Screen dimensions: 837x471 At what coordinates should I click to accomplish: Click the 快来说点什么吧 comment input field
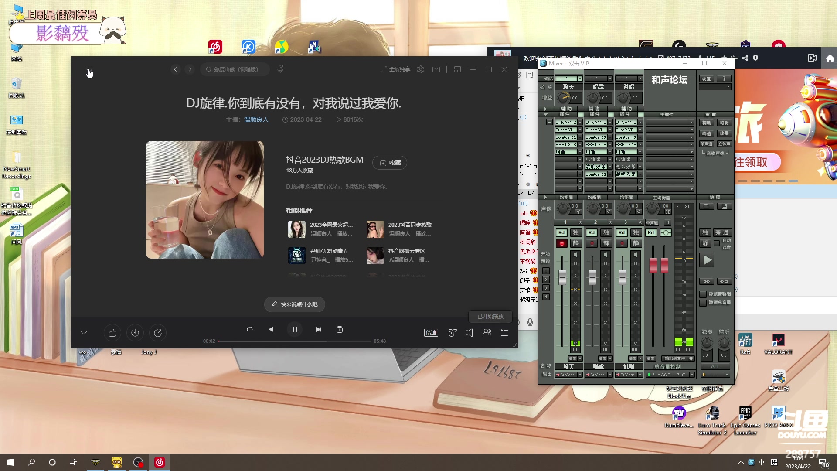tap(294, 304)
